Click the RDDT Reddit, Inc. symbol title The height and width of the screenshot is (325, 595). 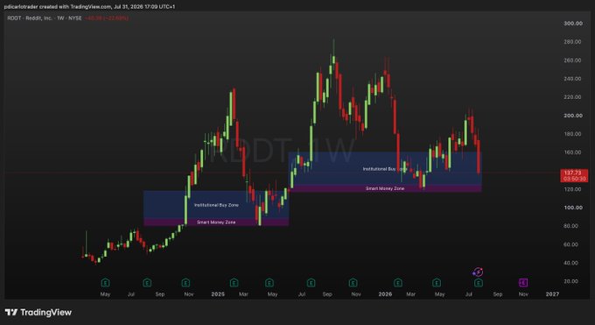coord(45,18)
